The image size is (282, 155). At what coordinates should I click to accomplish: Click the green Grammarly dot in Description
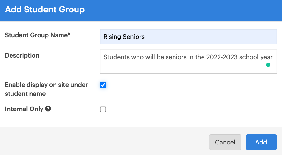click(x=268, y=65)
